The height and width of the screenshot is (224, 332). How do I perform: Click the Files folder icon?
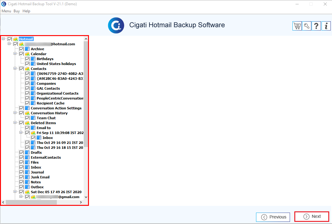coord(27,162)
